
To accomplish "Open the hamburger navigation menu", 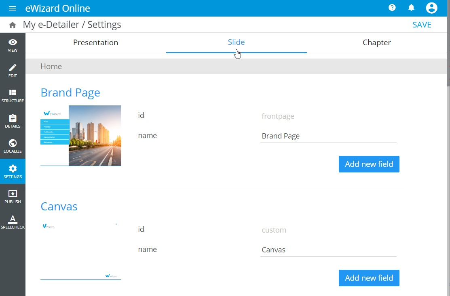I will pos(13,8).
